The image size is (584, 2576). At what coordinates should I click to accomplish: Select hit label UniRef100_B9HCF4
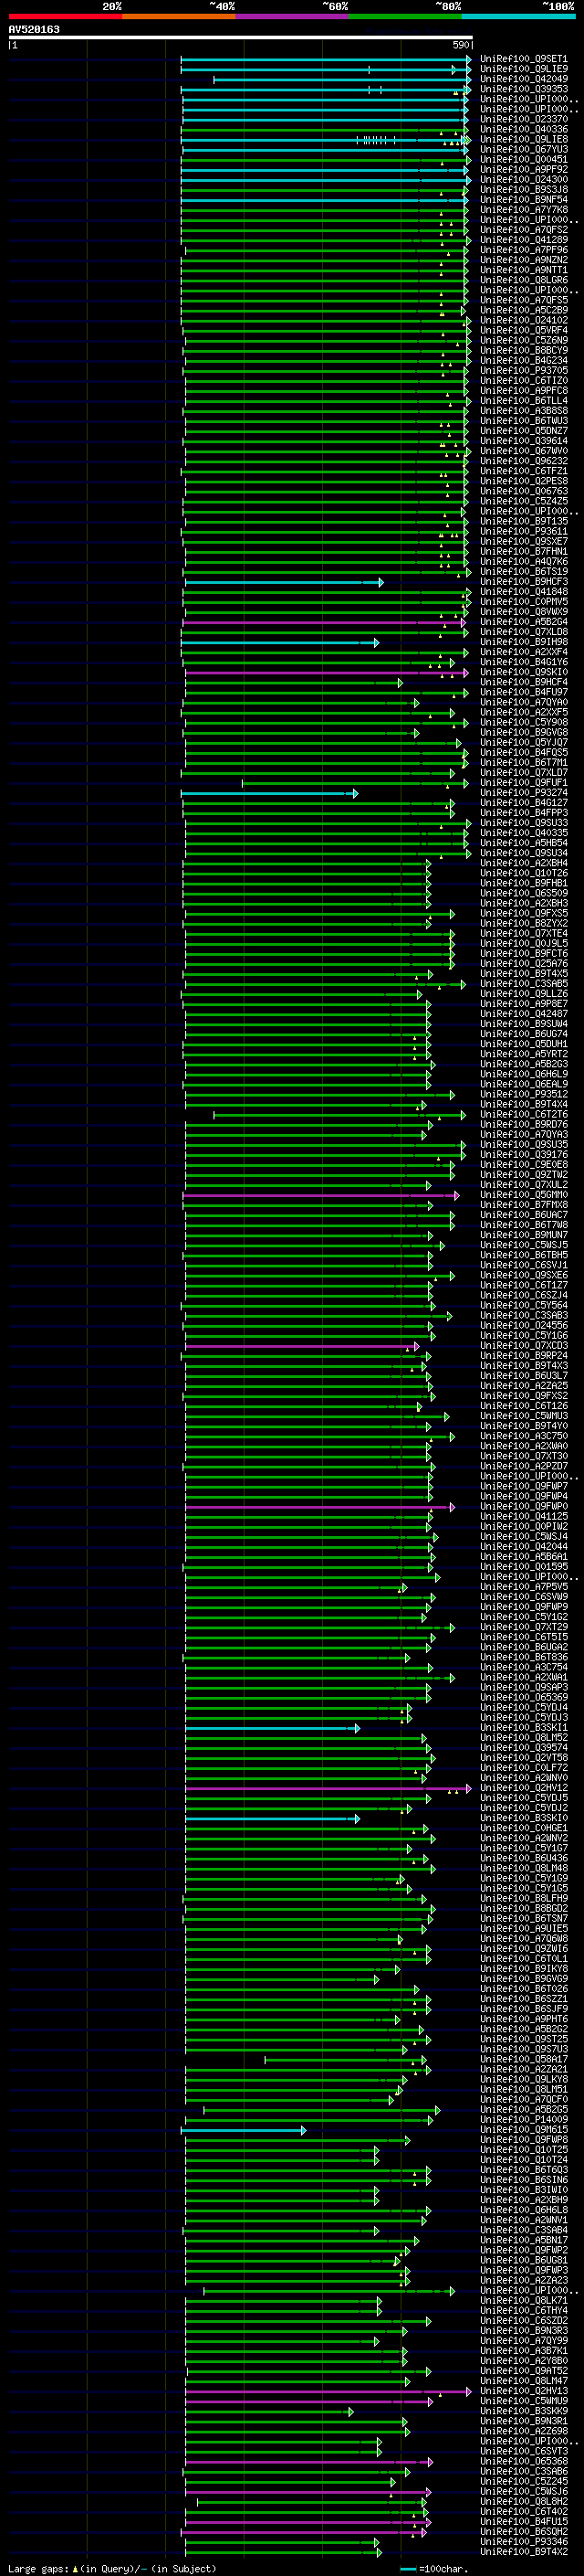[x=523, y=682]
